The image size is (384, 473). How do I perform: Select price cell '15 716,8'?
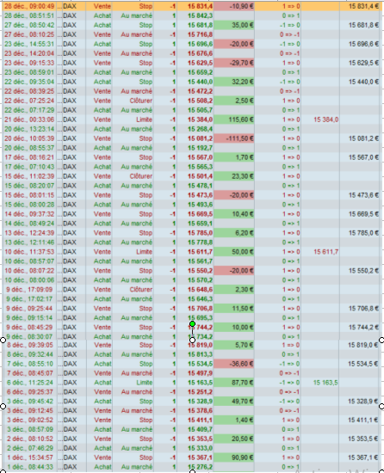coord(200,34)
